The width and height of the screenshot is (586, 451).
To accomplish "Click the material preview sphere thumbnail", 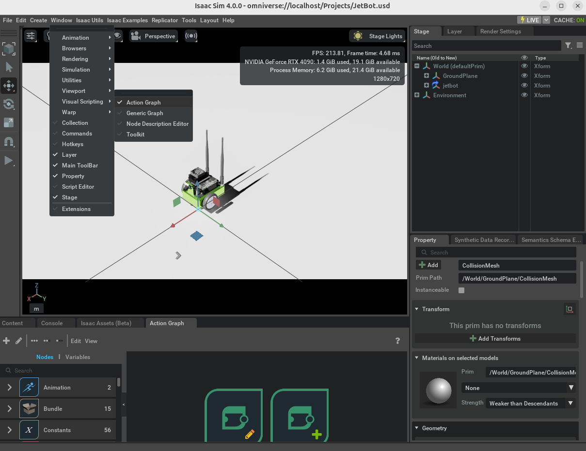I will (x=438, y=390).
